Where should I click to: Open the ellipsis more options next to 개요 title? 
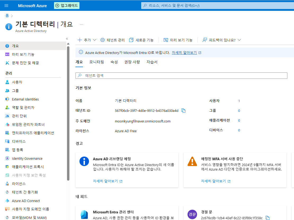pos(82,25)
